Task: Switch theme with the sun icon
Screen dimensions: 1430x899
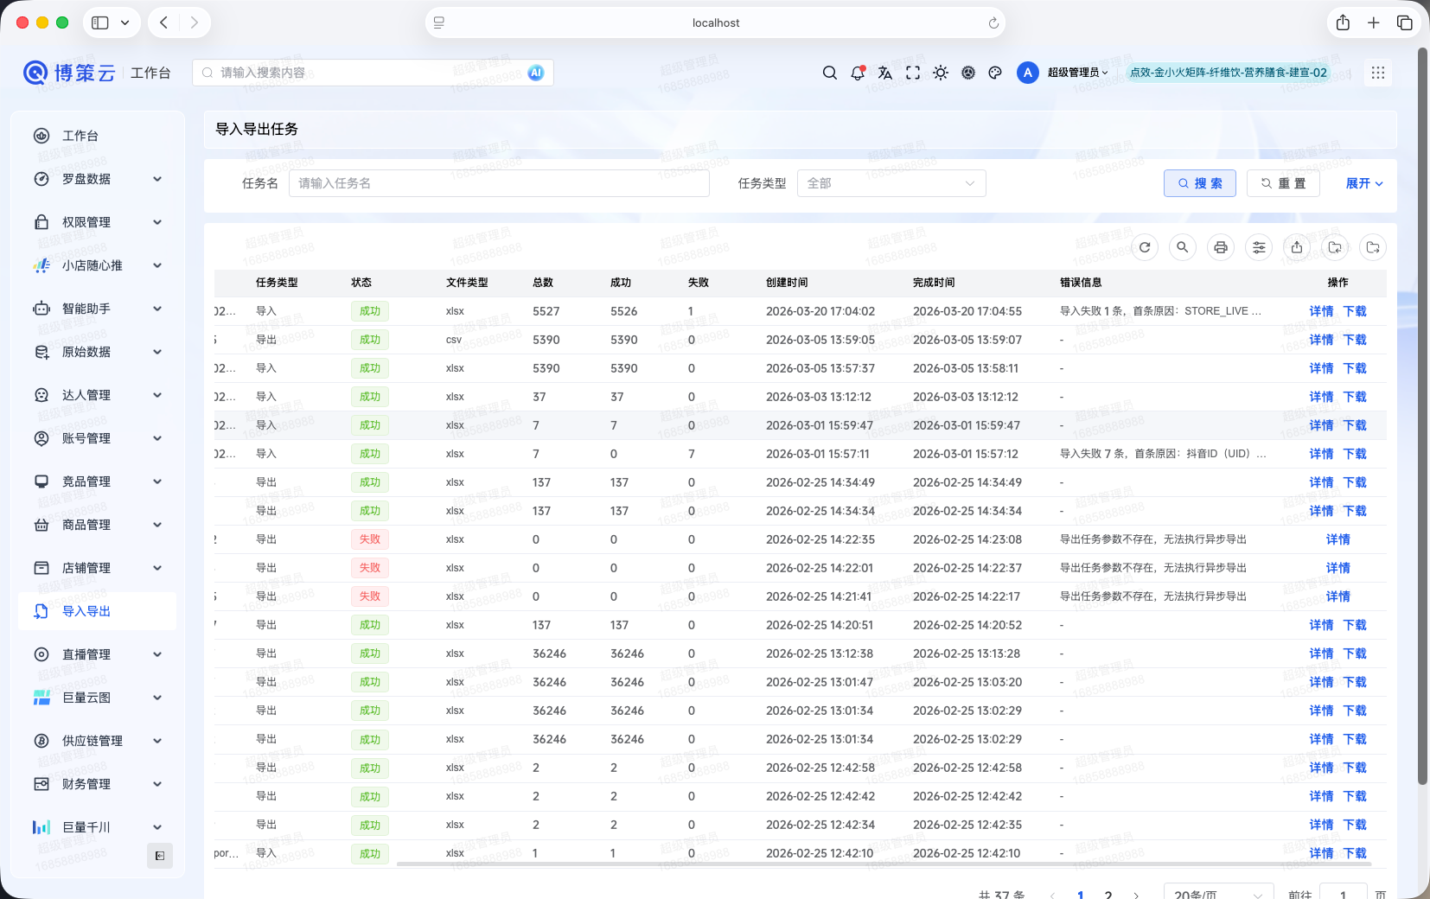Action: [x=941, y=73]
